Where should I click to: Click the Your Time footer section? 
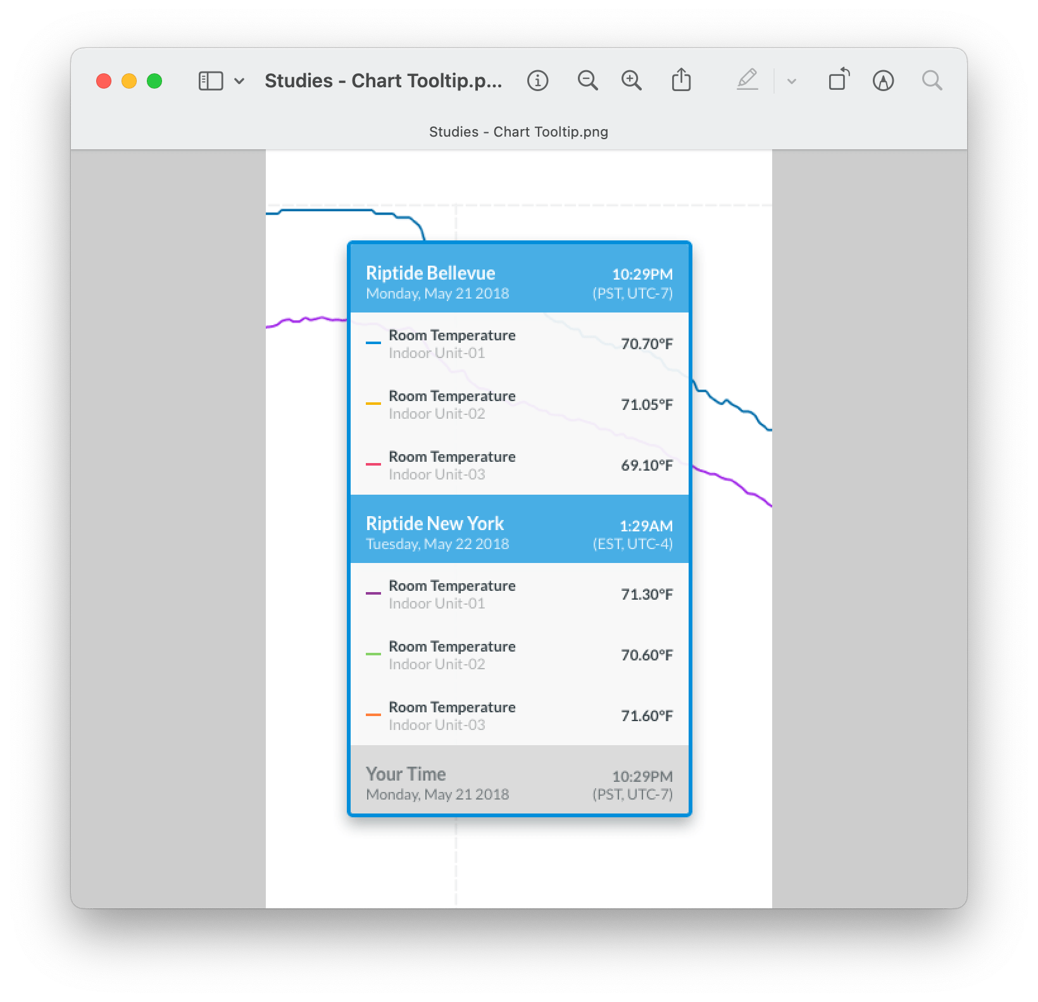point(519,783)
